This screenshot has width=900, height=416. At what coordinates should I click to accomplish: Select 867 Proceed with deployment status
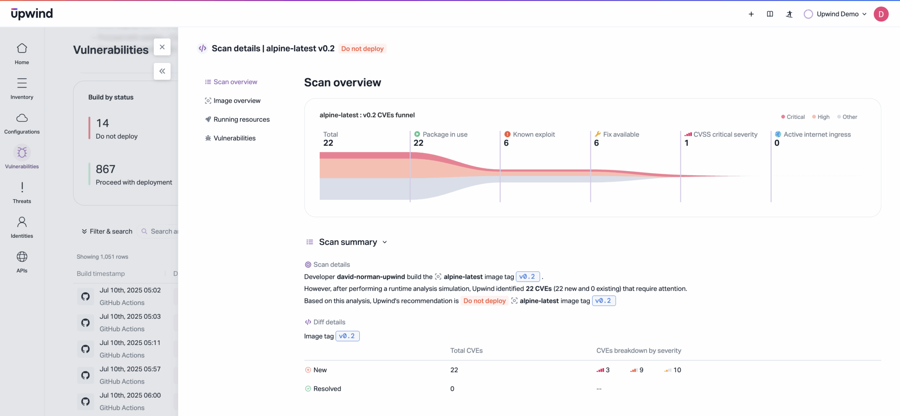130,174
